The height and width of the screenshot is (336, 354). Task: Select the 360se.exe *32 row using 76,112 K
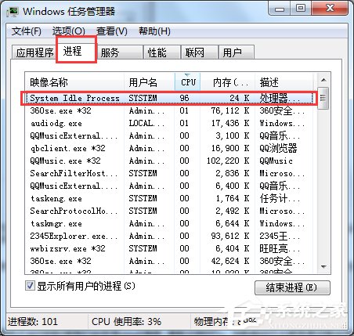point(169,110)
